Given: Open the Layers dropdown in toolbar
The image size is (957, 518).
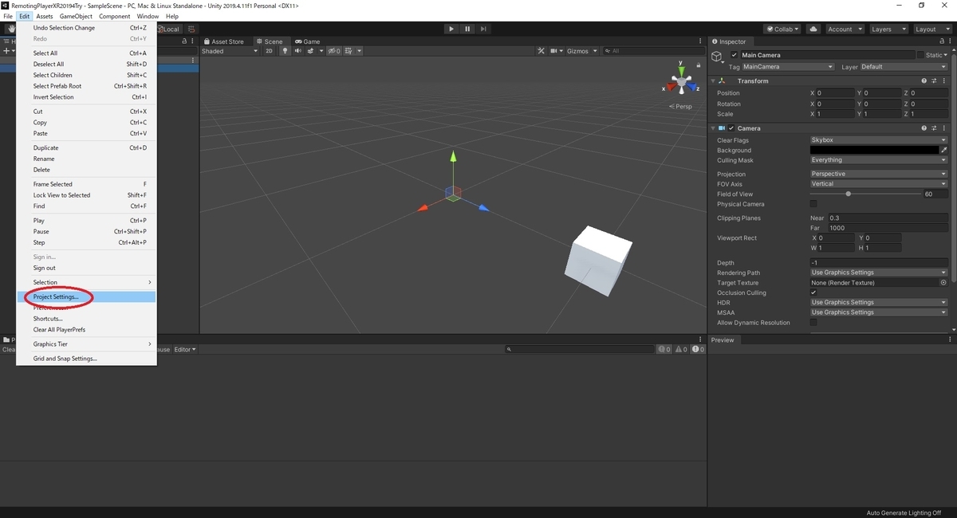Looking at the screenshot, I should point(888,29).
